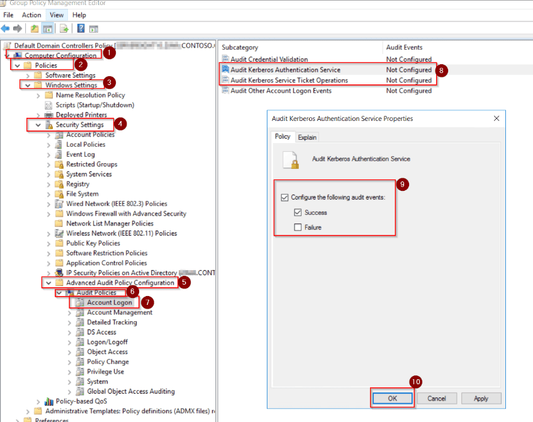Click the Account Logon node icon

coord(80,302)
